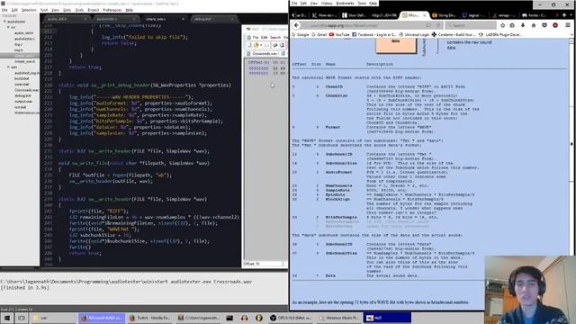This screenshot has width=576, height=324.
Task: Open build.bat in the sidebar
Action: tap(22, 78)
